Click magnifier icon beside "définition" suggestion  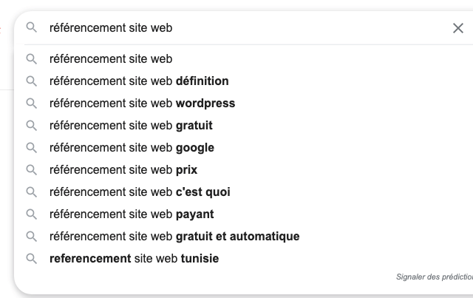[31, 81]
